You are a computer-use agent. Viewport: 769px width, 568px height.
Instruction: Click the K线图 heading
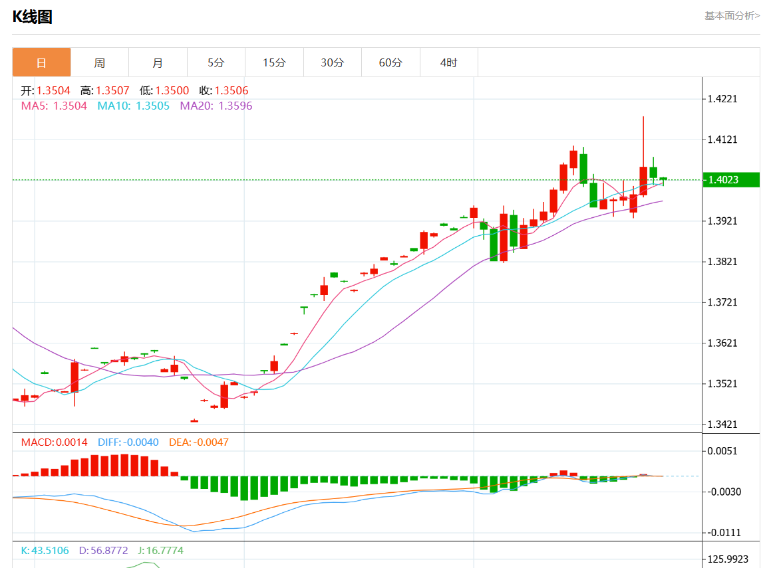point(33,17)
